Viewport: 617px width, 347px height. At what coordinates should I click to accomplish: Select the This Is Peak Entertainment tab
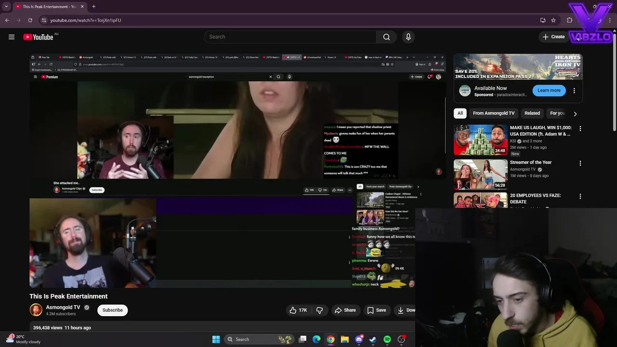[49, 7]
